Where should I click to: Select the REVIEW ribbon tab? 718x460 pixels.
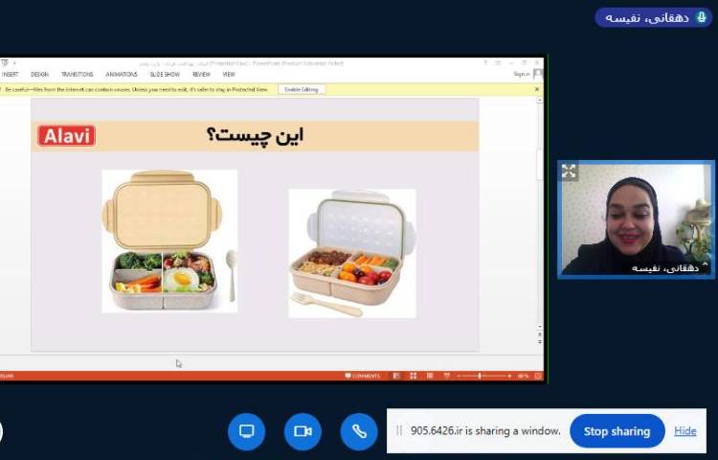201,74
